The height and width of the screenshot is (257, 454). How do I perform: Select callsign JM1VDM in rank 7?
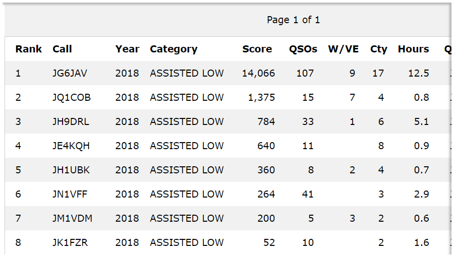click(x=72, y=218)
